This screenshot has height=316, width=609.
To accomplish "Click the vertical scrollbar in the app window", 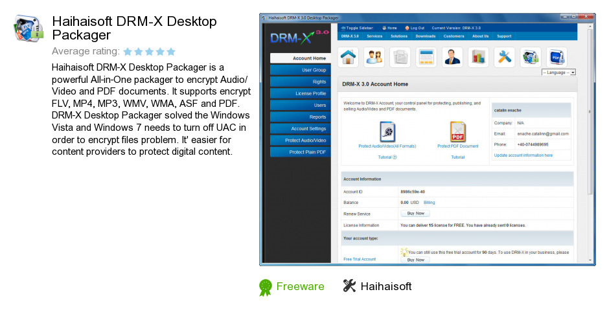I will [590, 113].
